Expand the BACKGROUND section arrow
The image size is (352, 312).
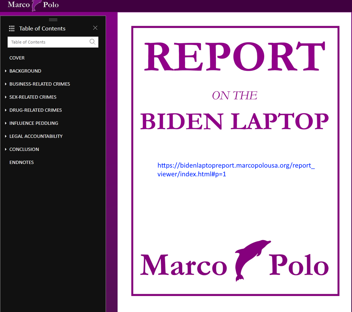pyautogui.click(x=5, y=71)
